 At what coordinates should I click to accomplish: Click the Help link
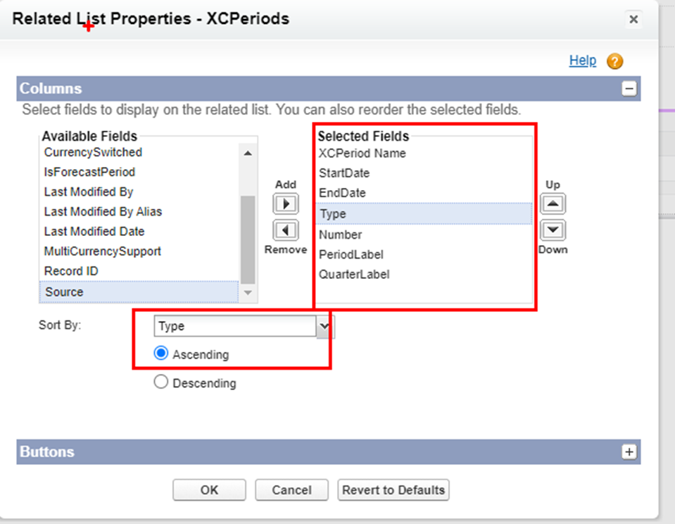click(583, 61)
